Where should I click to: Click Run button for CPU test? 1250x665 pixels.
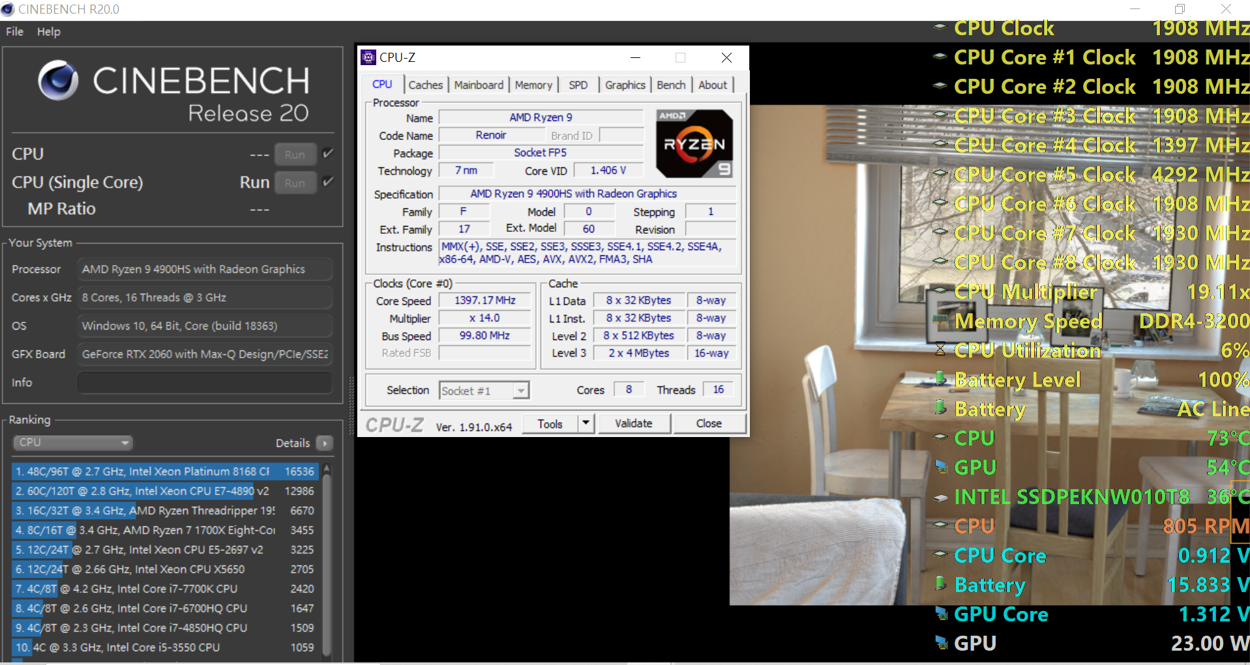295,154
